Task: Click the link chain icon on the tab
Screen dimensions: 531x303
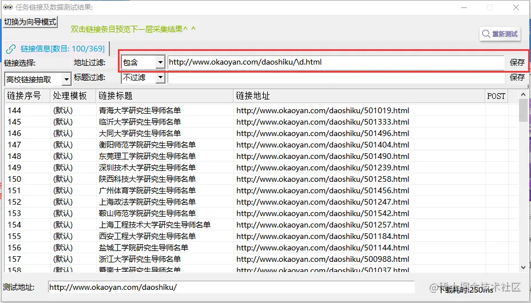Action: click(11, 49)
